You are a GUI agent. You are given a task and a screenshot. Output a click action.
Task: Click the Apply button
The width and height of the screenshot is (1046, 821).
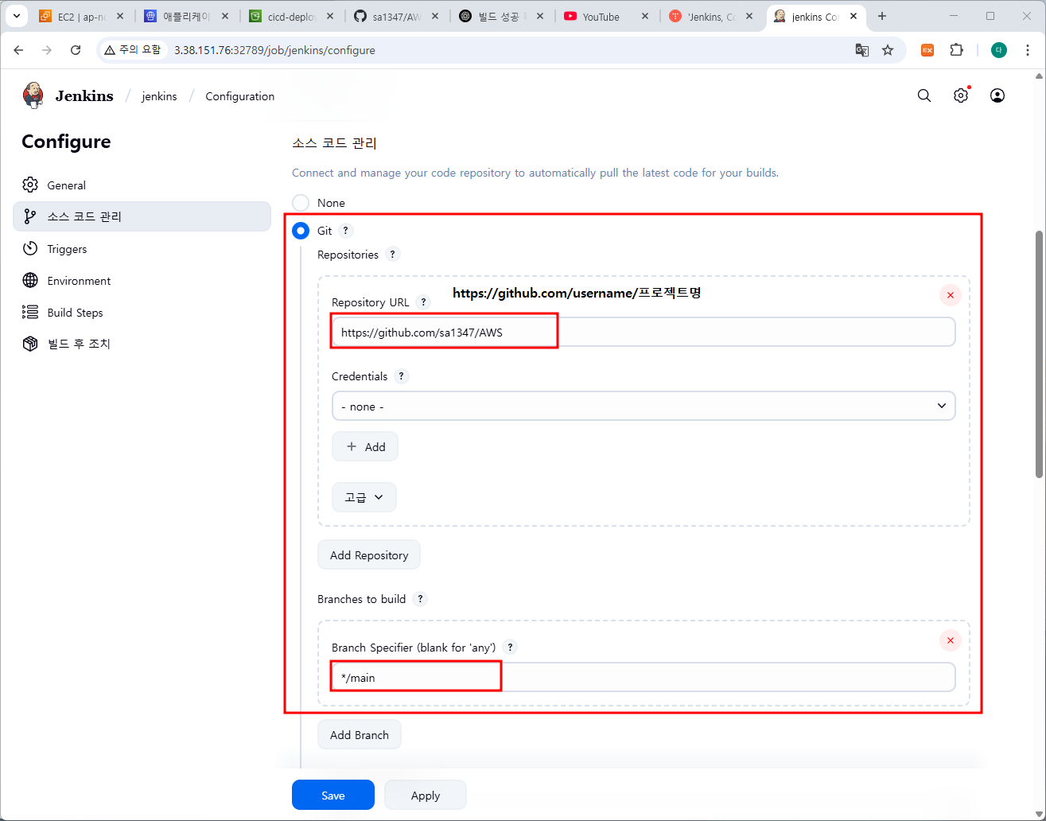(x=426, y=795)
